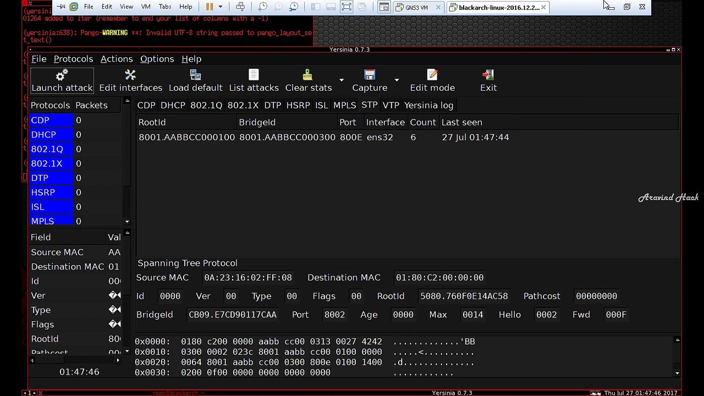Open VMware Tabs menu
704x396 pixels.
click(x=164, y=7)
